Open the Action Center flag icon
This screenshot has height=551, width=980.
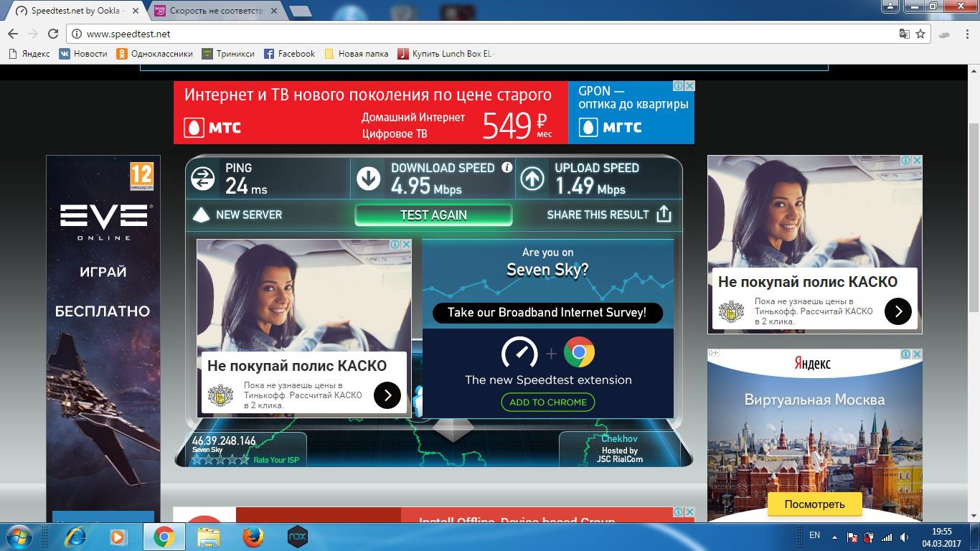tap(852, 537)
